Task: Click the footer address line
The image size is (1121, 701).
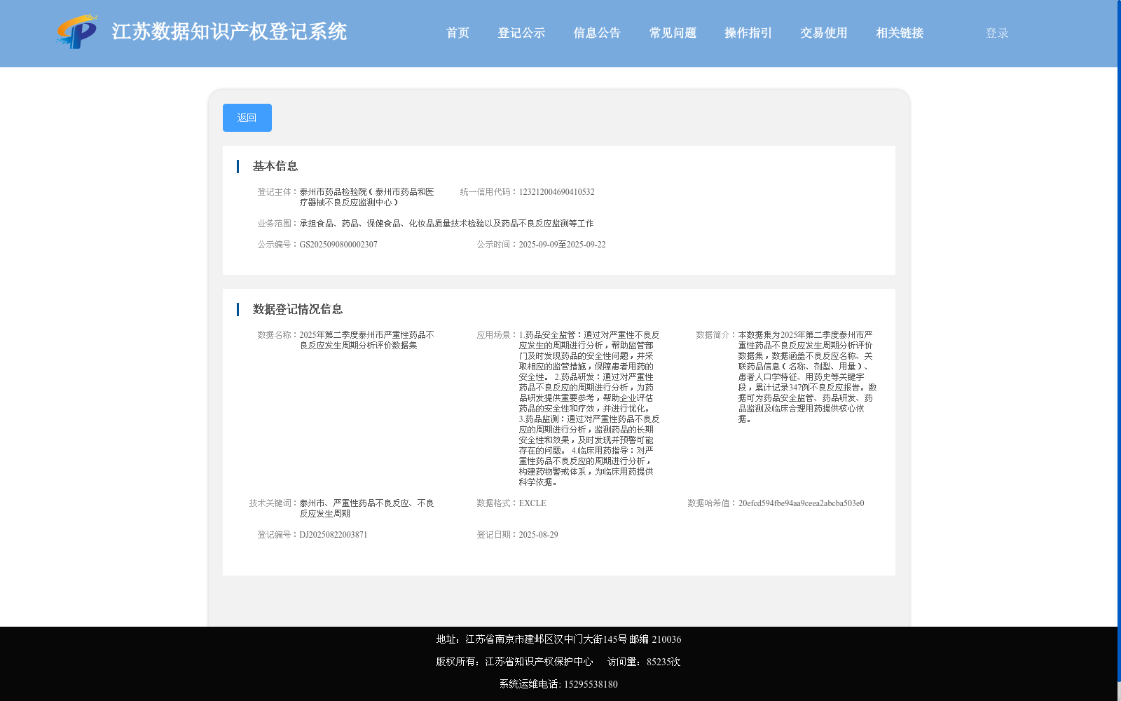Action: coord(558,639)
